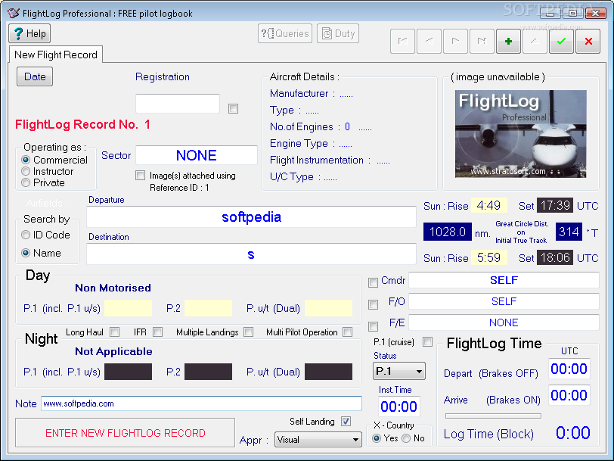Screen dimensions: 614x461
Task: Click Great Circle distance 1028.0 value
Action: [448, 232]
